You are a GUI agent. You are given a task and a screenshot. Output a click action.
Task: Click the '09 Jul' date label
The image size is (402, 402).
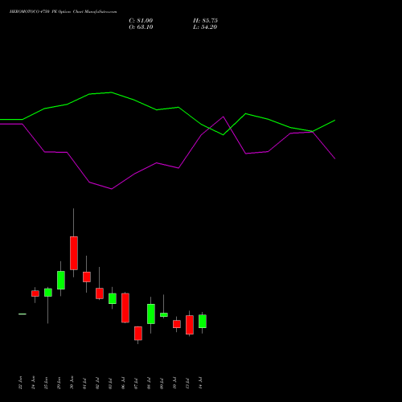click(x=162, y=383)
